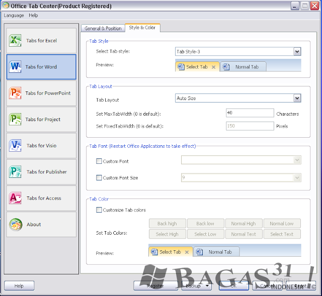Screen dimensions: 322x296
Task: Click the Office Tab Center title bar icon
Action: tap(6, 6)
